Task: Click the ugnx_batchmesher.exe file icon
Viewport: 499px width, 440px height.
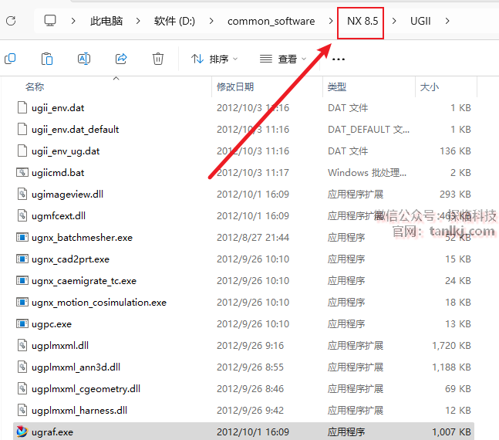Action: pyautogui.click(x=22, y=237)
